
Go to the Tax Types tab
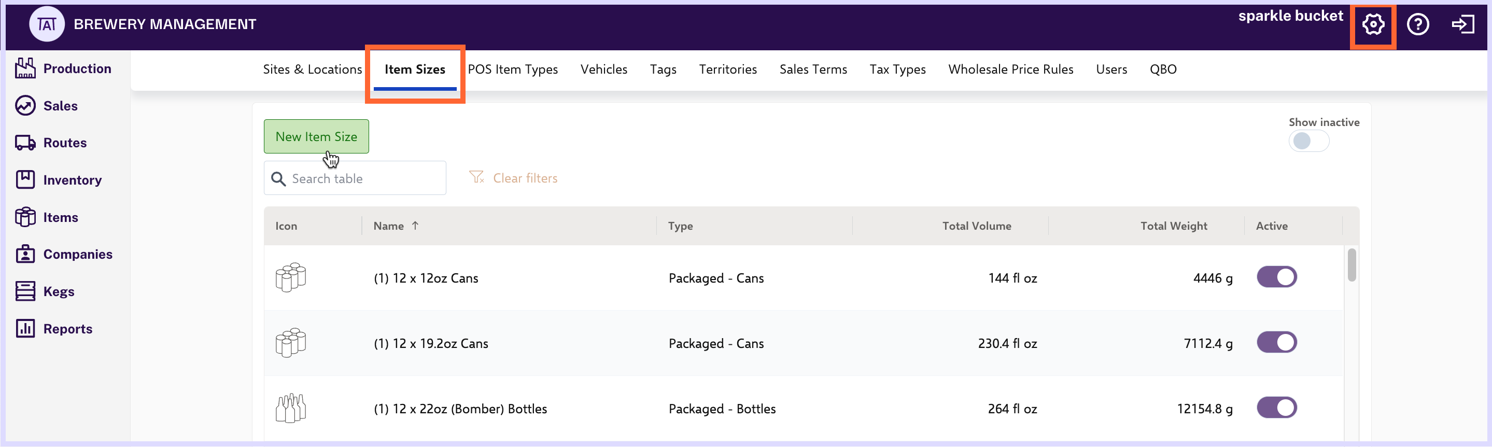click(x=897, y=69)
